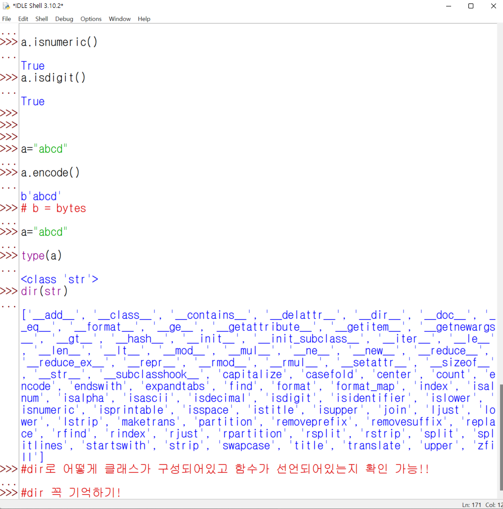The image size is (503, 509).
Task: Click 'isdecimal' in the dir output
Action: click(x=219, y=398)
